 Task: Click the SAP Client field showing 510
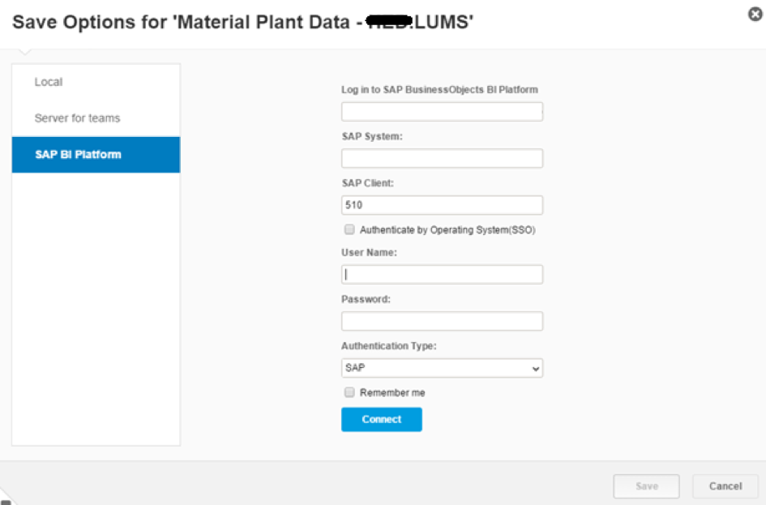point(442,205)
